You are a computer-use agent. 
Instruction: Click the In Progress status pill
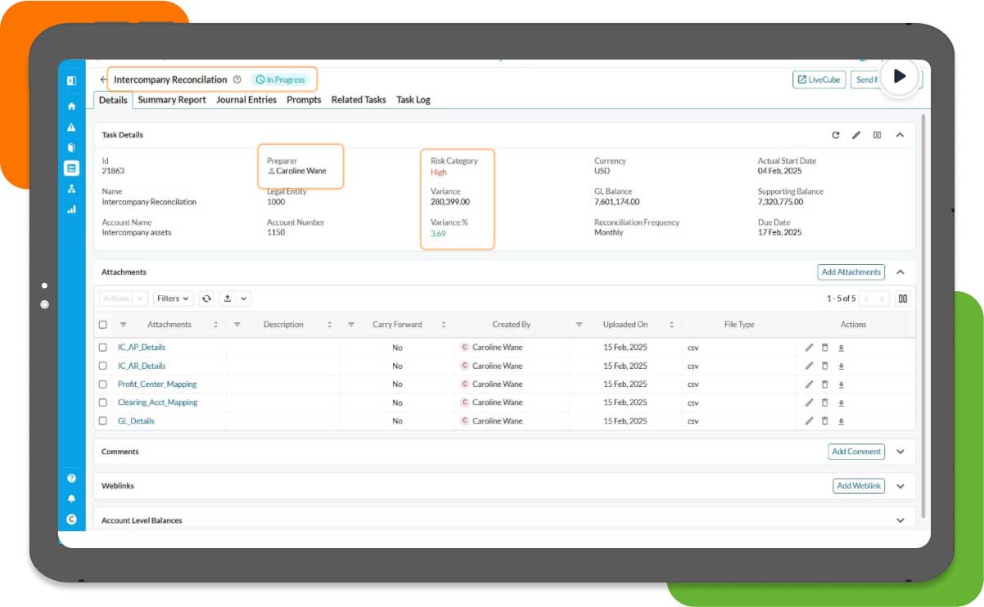pos(282,79)
